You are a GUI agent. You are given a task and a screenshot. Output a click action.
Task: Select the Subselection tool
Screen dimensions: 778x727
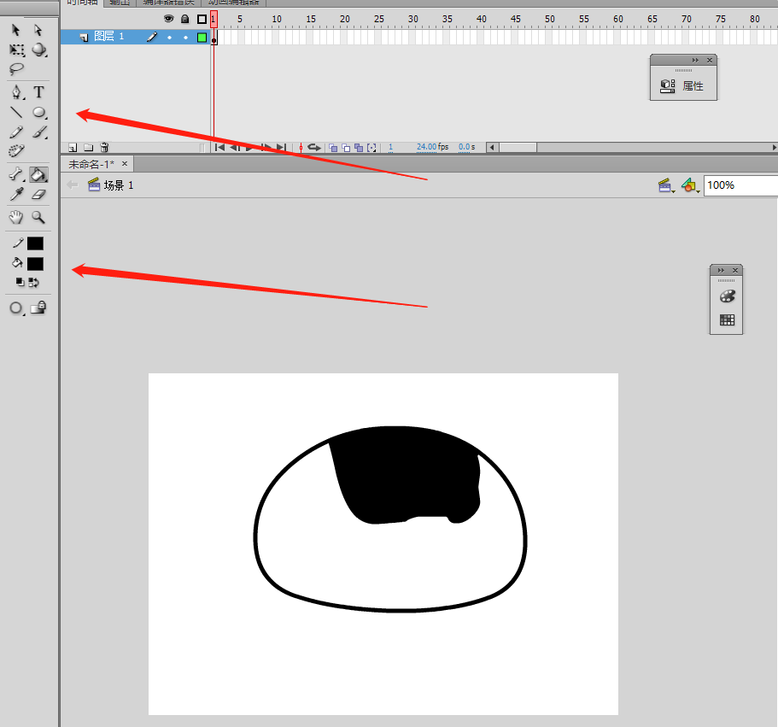pyautogui.click(x=38, y=30)
